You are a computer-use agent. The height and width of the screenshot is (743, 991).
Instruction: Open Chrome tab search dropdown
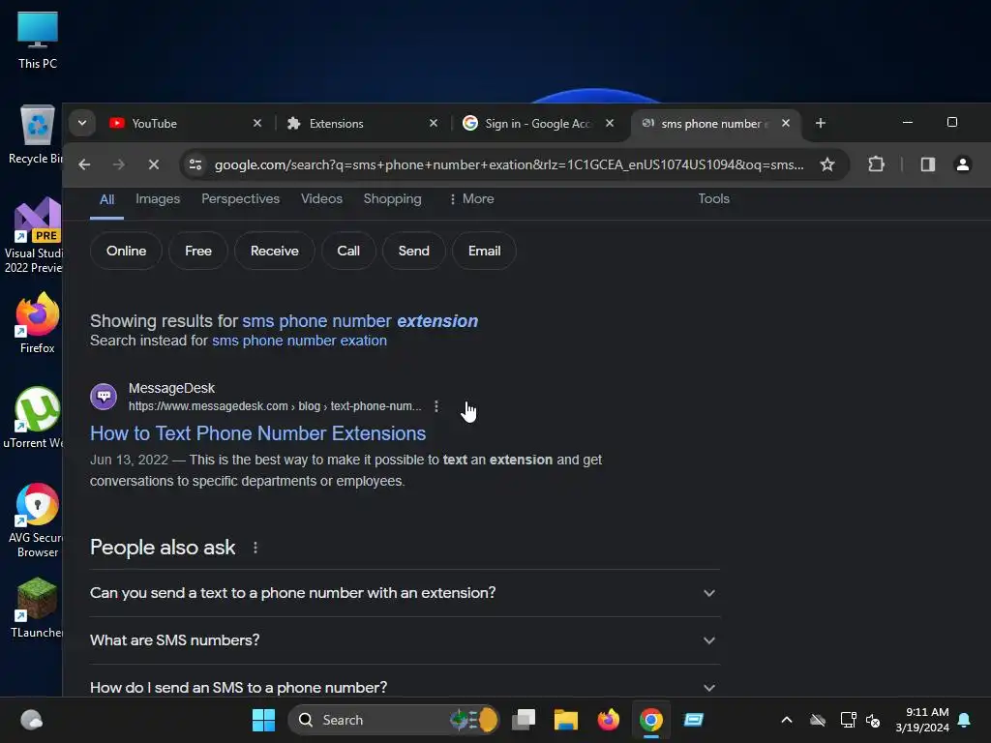point(82,123)
